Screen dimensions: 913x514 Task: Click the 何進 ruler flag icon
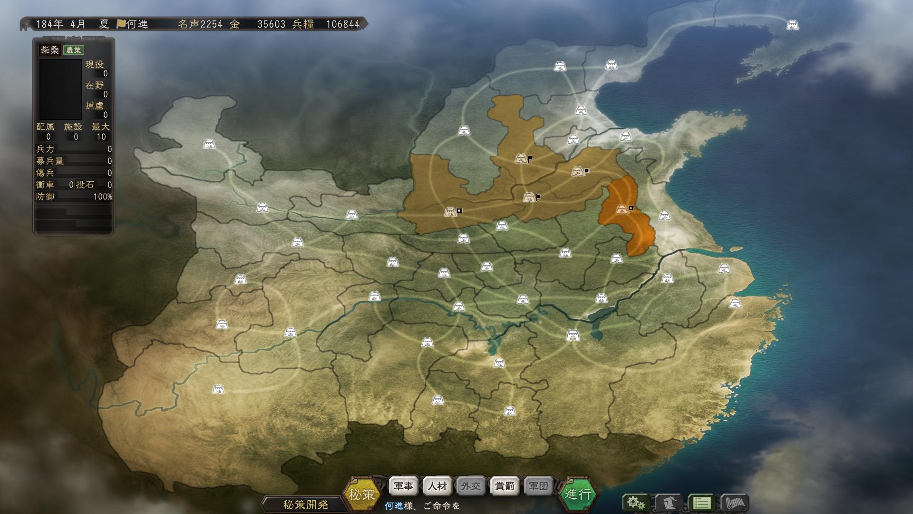pos(121,24)
